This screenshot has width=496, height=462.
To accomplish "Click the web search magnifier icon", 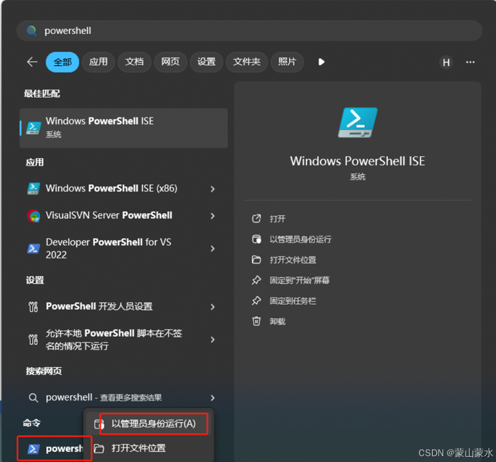I will [33, 398].
